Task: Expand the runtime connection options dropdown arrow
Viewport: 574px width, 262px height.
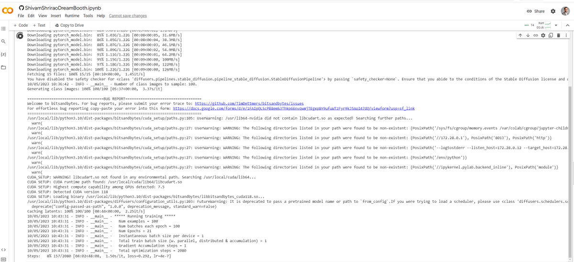Action: click(556, 25)
